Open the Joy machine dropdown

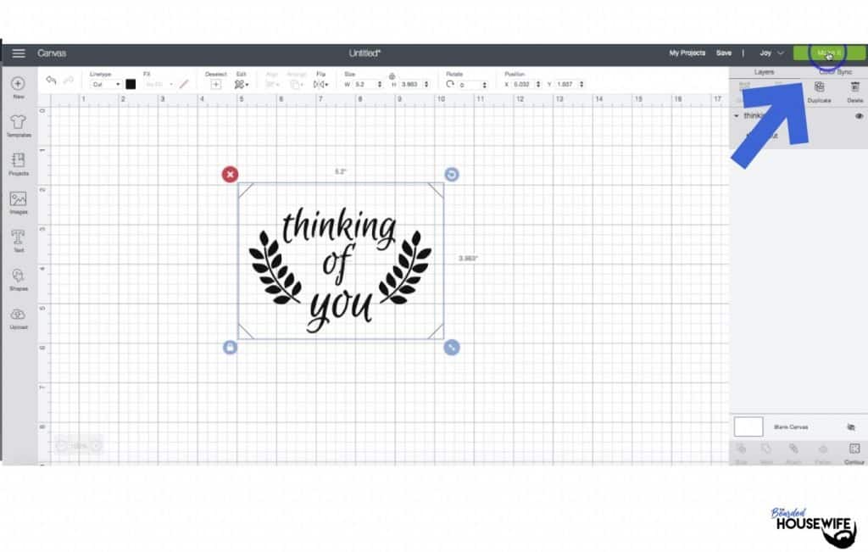pos(770,53)
